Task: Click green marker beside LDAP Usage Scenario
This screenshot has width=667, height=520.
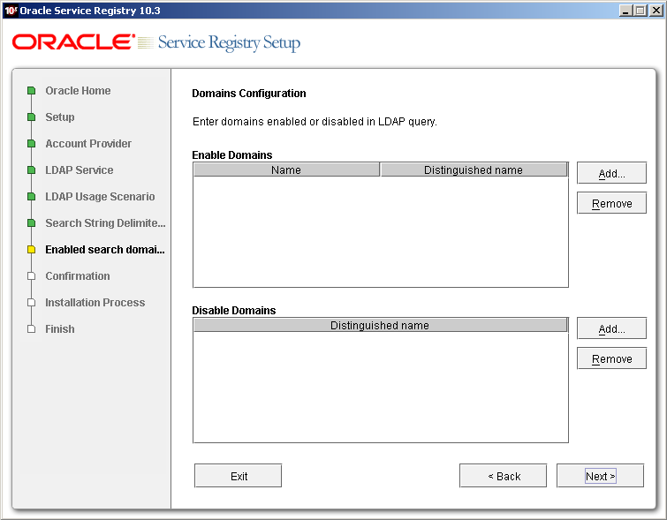Action: click(31, 197)
